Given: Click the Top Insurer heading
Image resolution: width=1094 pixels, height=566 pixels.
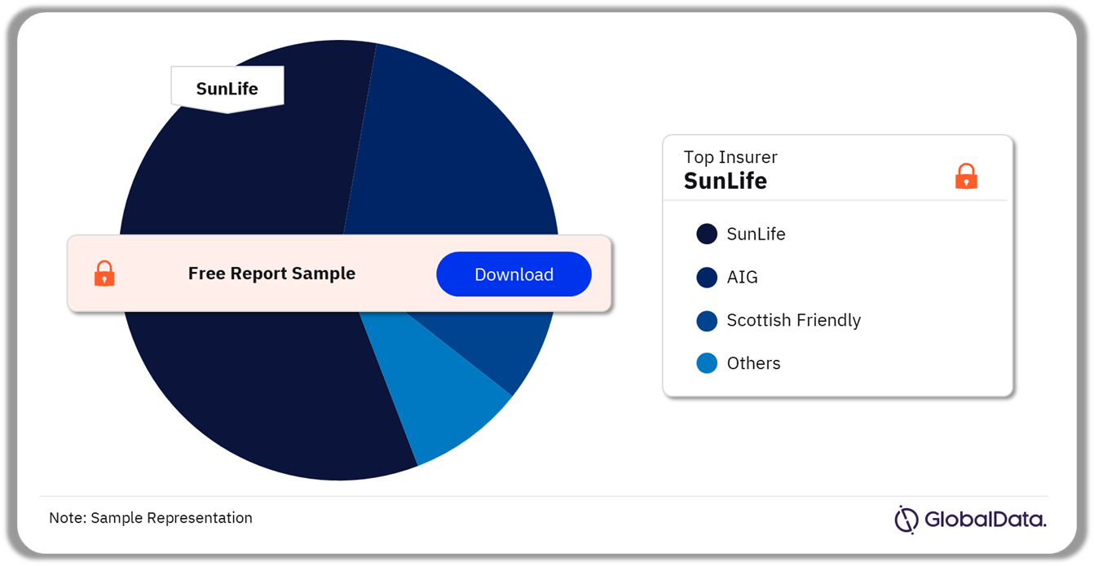Looking at the screenshot, I should 730,157.
